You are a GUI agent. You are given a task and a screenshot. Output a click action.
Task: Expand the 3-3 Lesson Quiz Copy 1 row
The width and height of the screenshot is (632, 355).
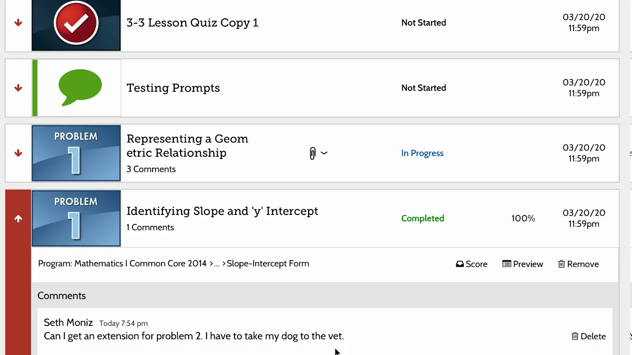pyautogui.click(x=18, y=23)
